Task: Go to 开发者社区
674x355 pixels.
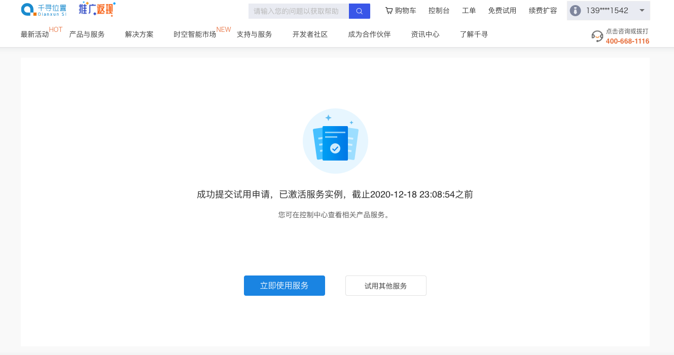Action: tap(310, 34)
